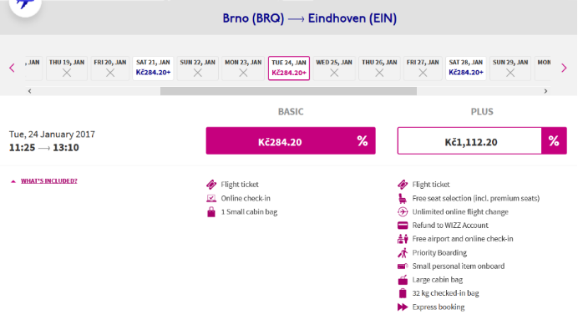The width and height of the screenshot is (578, 325).
Task: Click BASIC column heading
Action: [x=291, y=112]
